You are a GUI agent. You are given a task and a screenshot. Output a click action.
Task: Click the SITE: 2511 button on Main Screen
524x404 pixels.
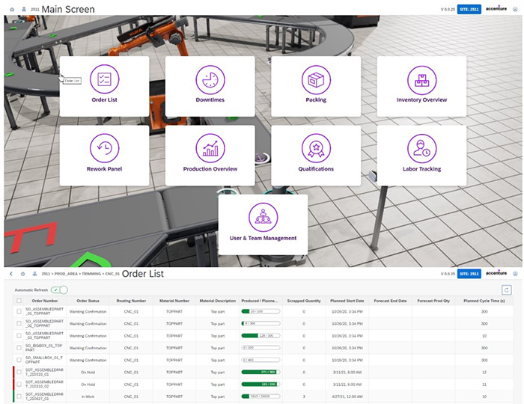468,9
